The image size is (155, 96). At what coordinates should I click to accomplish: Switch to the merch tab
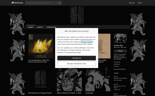40,27
